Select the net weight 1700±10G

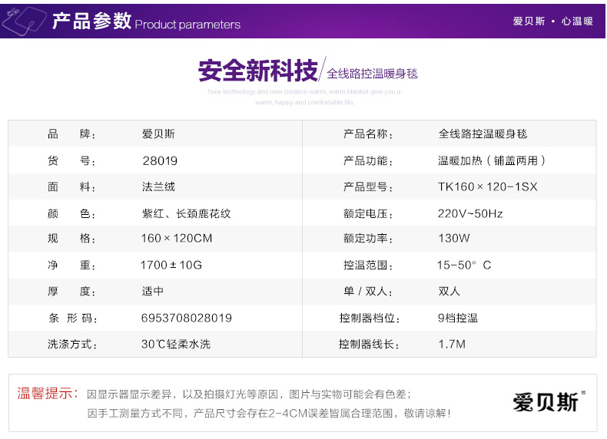(x=171, y=265)
